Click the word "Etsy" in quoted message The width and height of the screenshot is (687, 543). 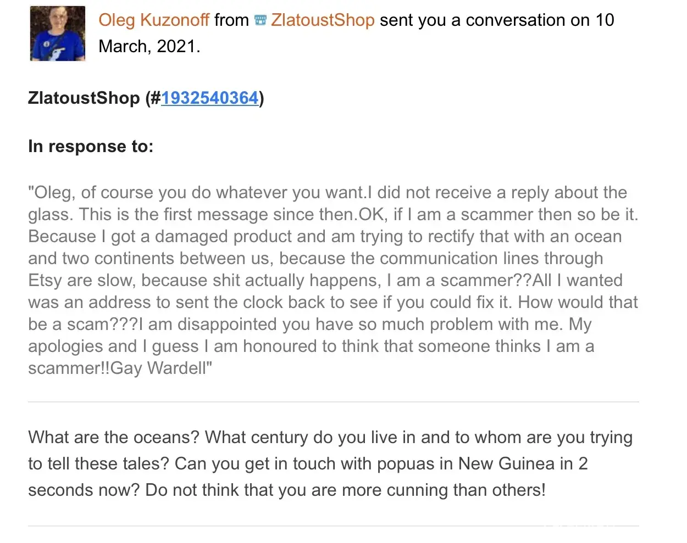pyautogui.click(x=45, y=281)
